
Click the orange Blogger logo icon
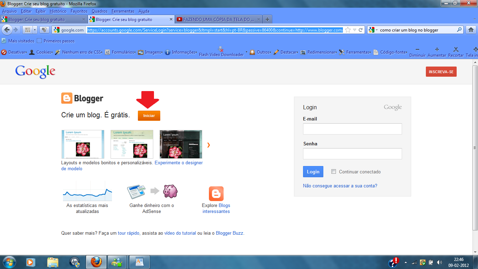pos(67,98)
